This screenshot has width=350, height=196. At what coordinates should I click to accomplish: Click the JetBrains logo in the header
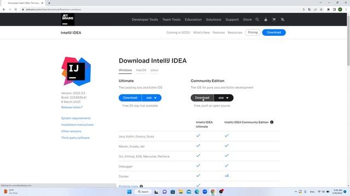click(x=68, y=20)
